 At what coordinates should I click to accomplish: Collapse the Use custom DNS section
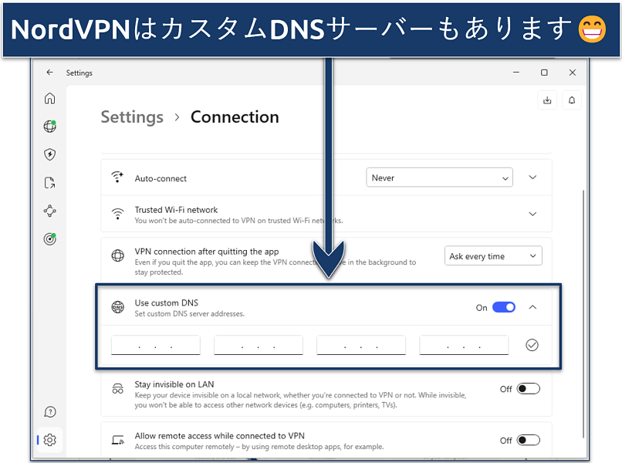click(x=532, y=307)
